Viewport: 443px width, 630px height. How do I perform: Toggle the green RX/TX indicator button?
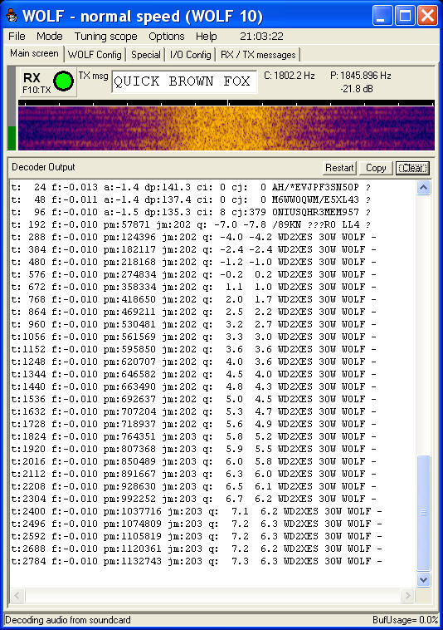tap(63, 81)
